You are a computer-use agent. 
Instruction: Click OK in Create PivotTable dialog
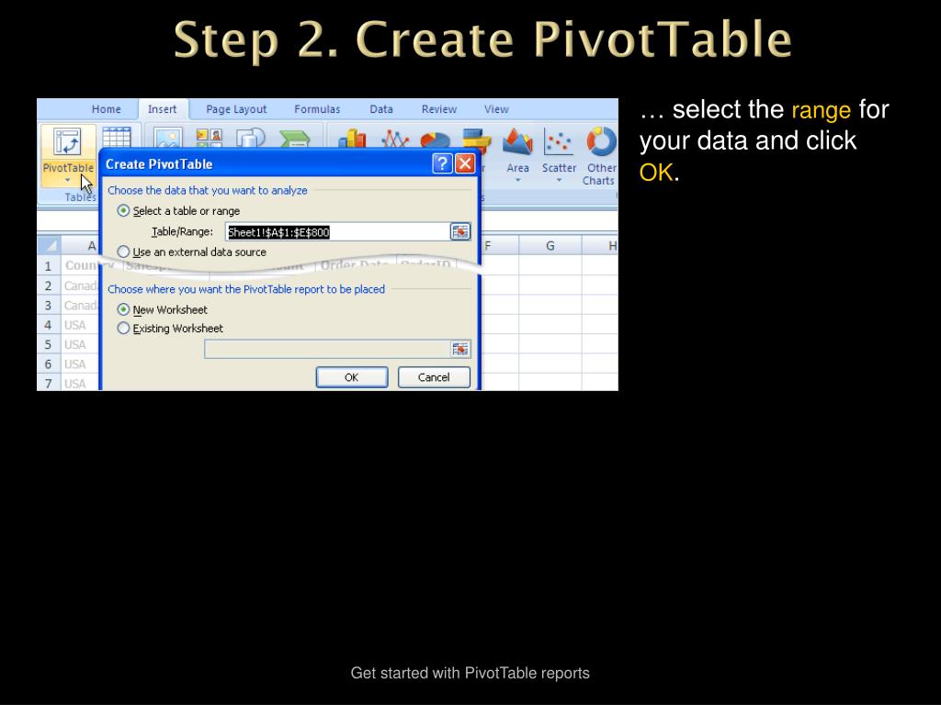click(352, 377)
